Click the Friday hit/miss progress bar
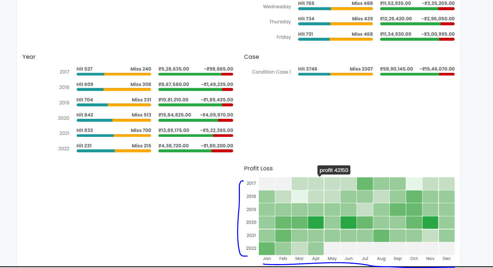This screenshot has height=268, width=493. tap(335, 39)
